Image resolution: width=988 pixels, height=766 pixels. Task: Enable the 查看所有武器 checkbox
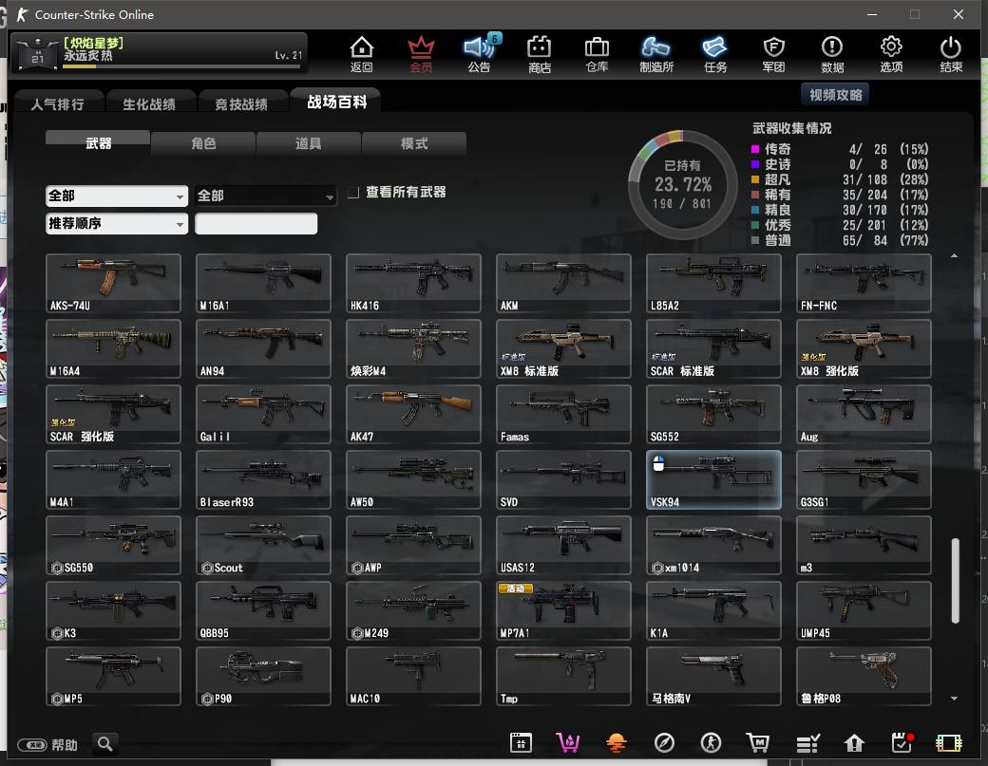[x=353, y=193]
